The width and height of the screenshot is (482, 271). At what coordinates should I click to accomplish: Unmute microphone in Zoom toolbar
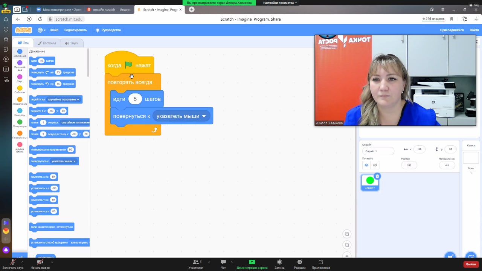13,264
